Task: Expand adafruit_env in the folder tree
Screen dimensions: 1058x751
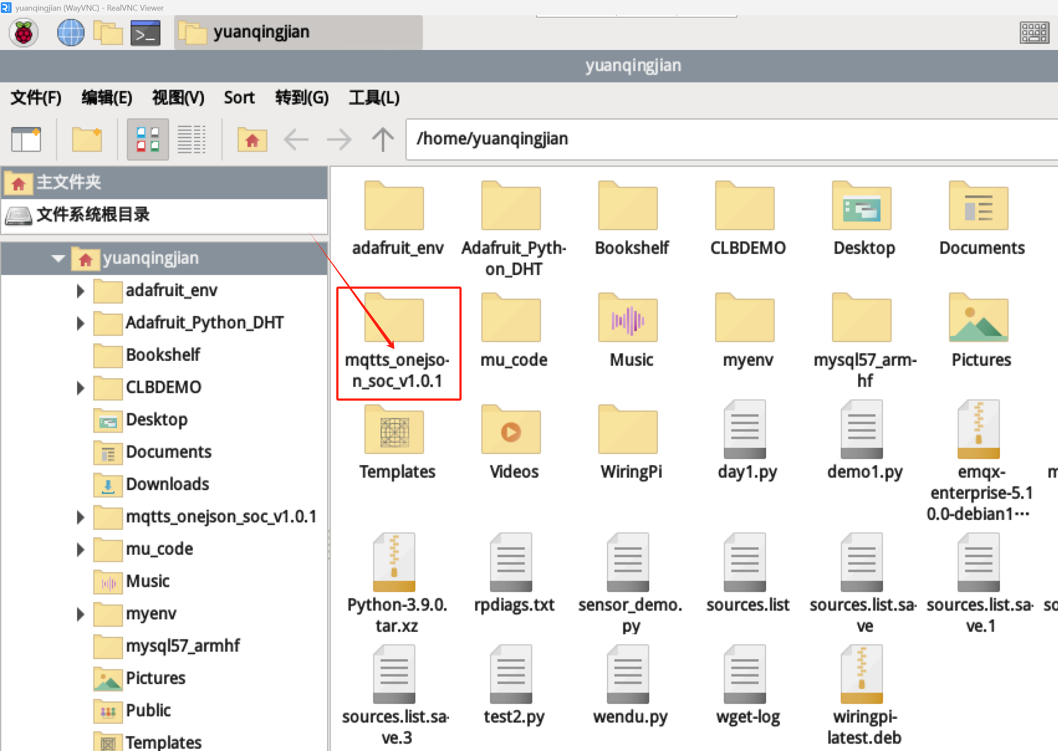Action: click(80, 291)
